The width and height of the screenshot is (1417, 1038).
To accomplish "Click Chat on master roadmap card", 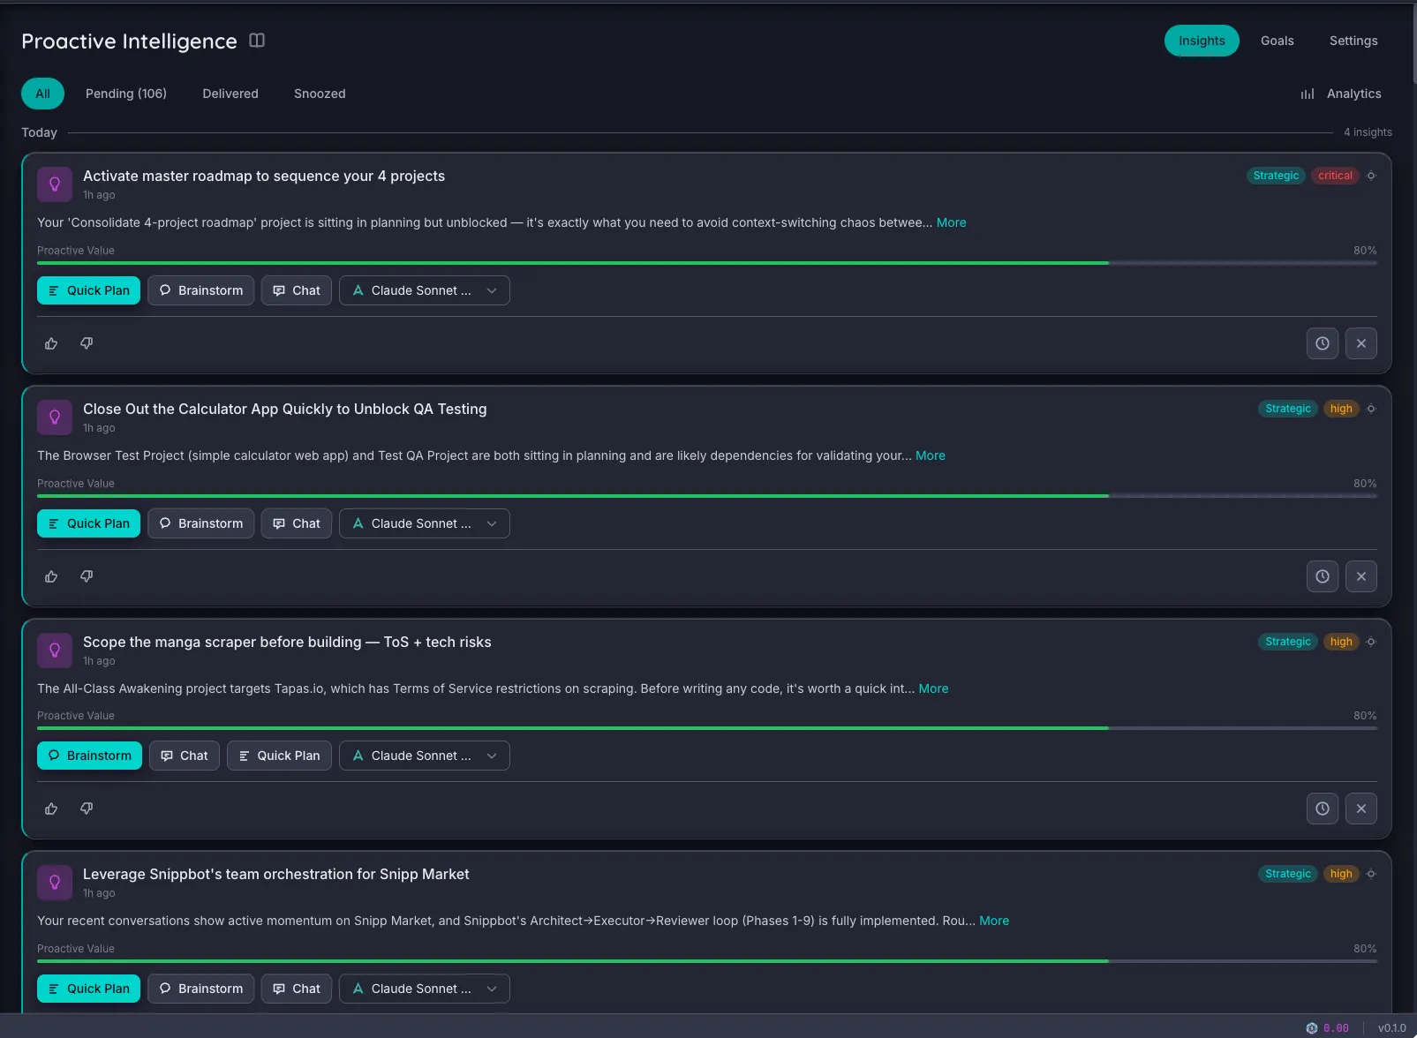I will (297, 290).
